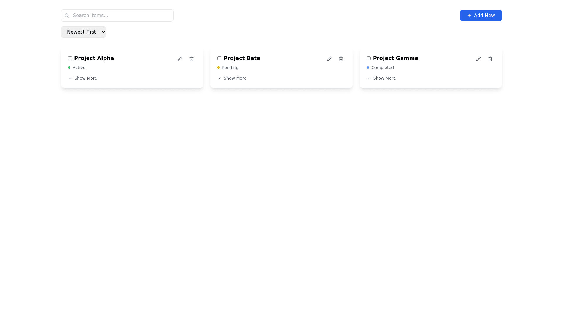This screenshot has height=316, width=563.
Task: Expand Show More on Project Gamma
Action: click(x=381, y=78)
